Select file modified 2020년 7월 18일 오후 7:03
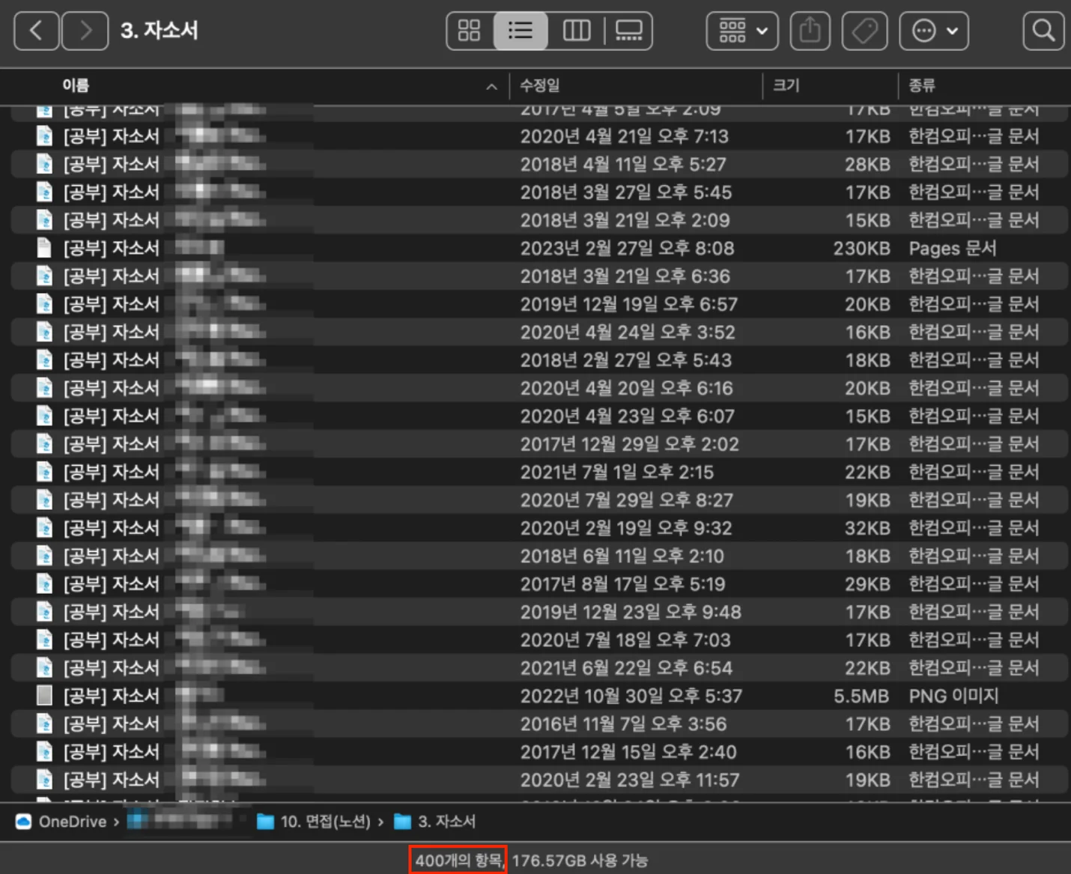This screenshot has width=1071, height=874. (x=539, y=640)
